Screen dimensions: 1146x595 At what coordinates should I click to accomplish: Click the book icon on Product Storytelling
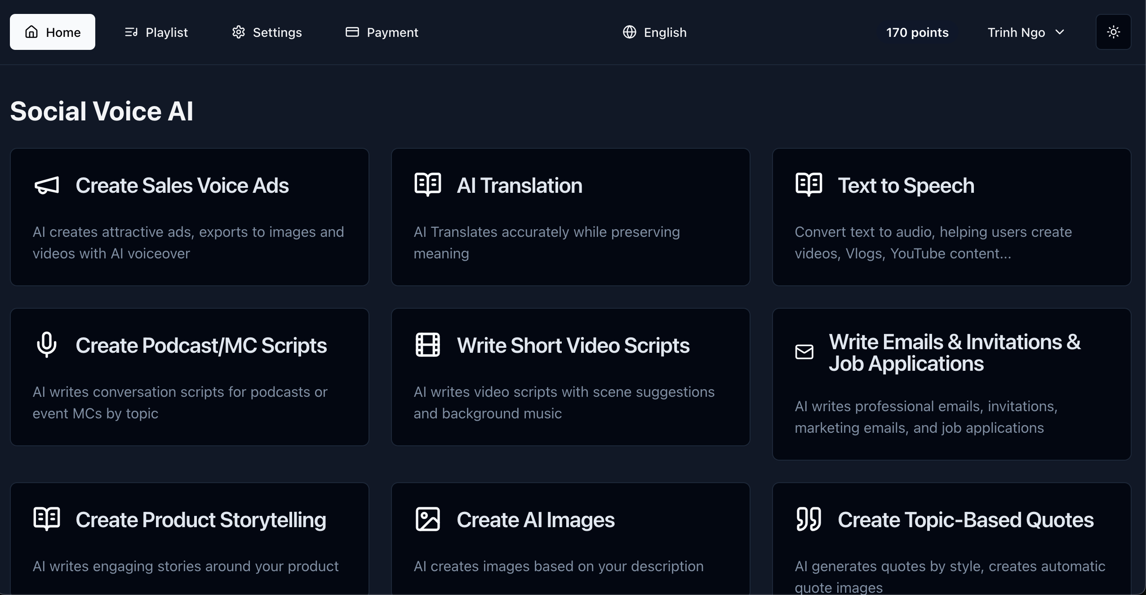[x=47, y=519]
